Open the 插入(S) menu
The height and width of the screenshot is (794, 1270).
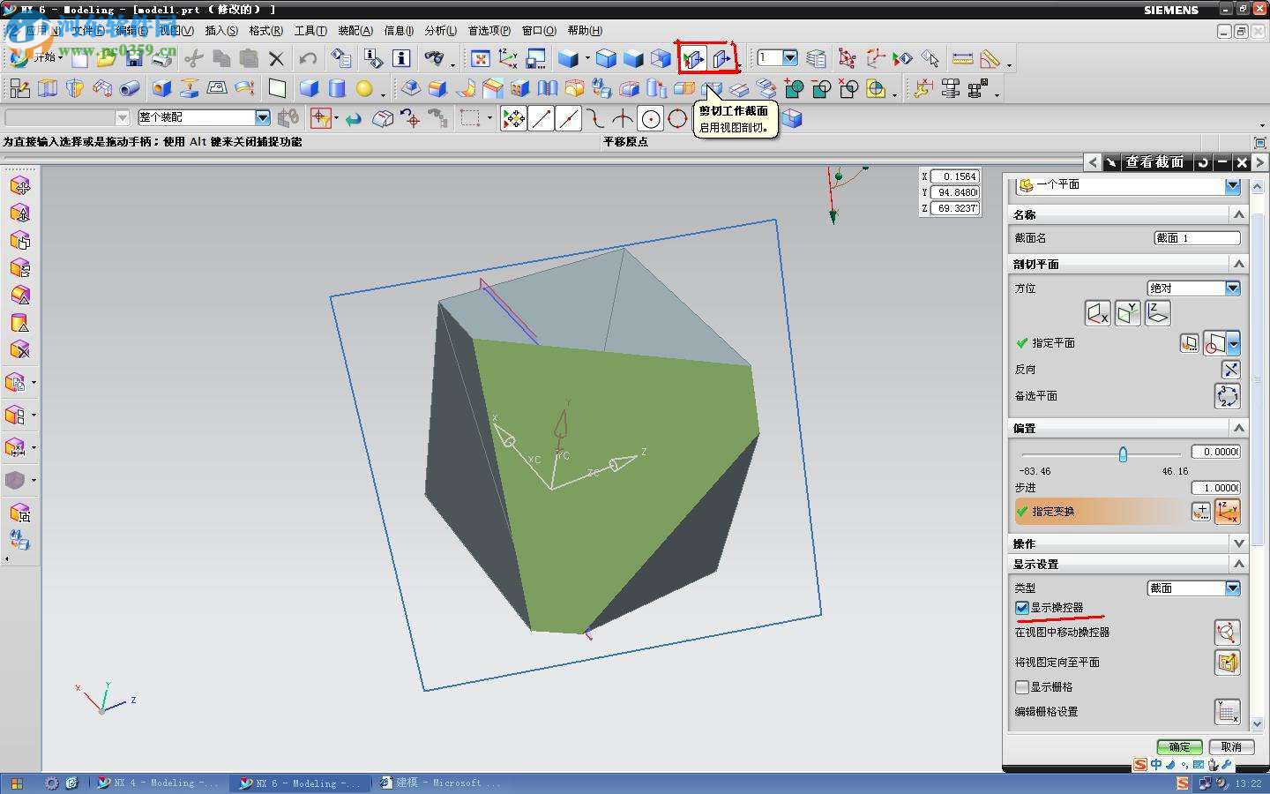[221, 31]
